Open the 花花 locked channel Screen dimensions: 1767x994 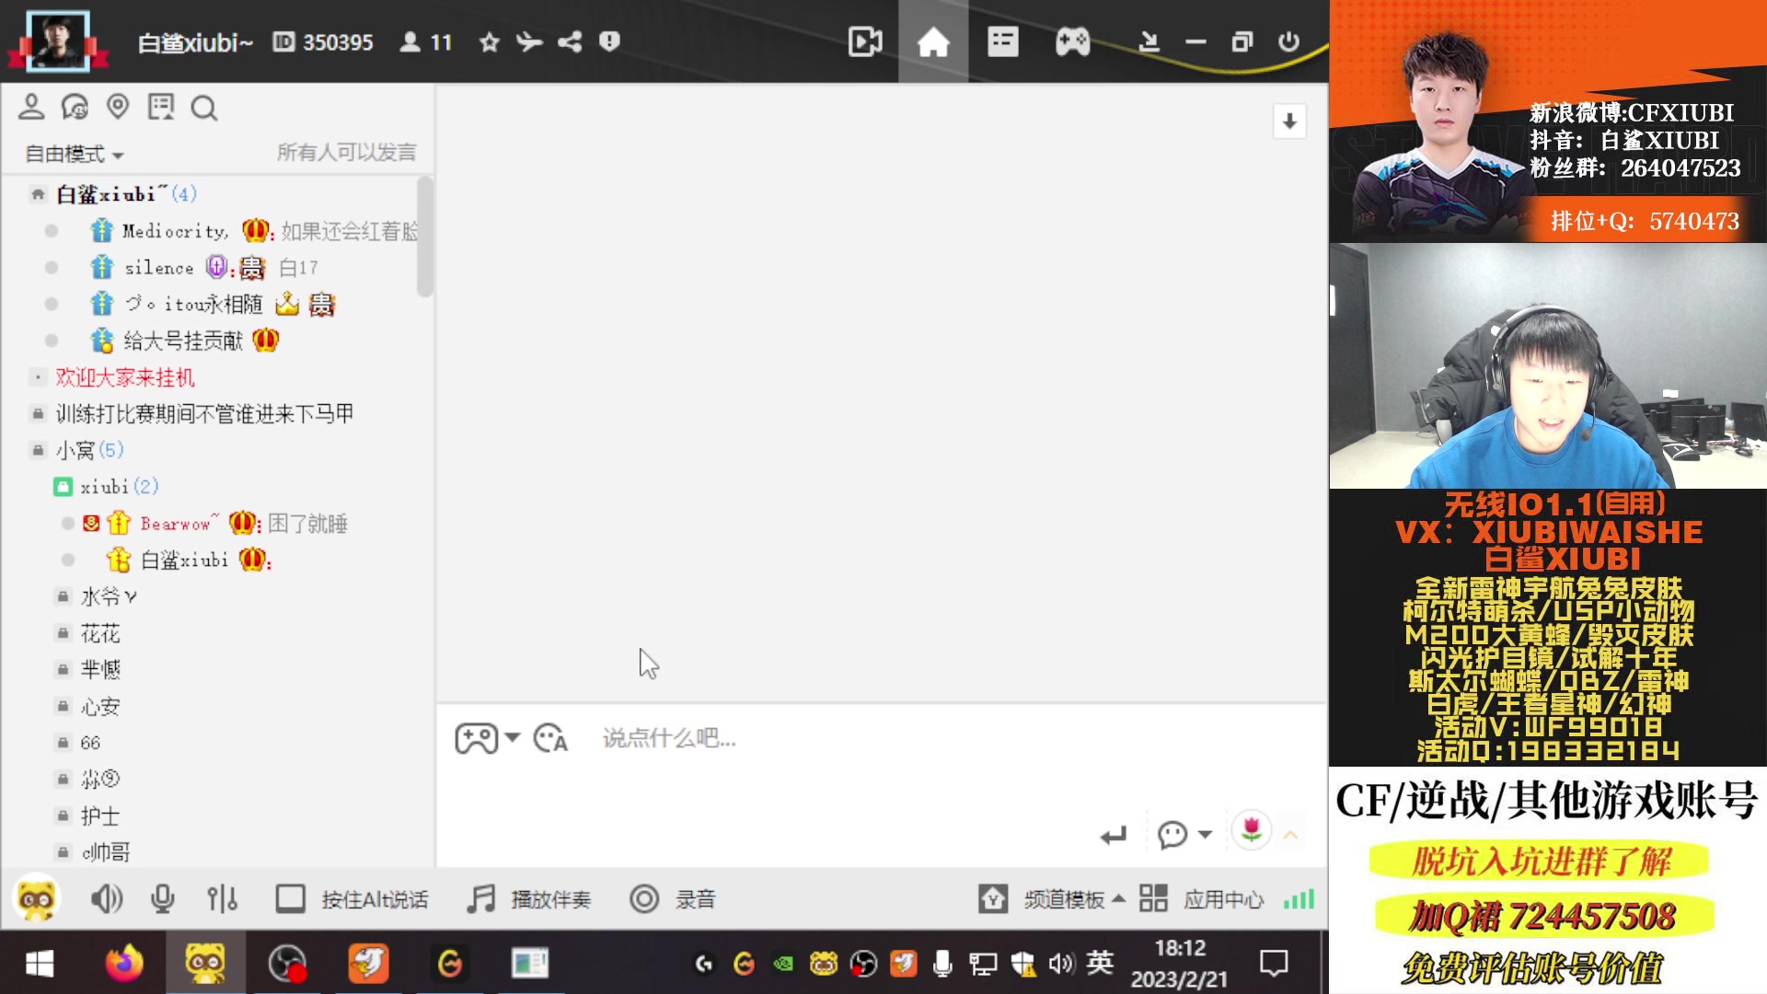pyautogui.click(x=100, y=633)
